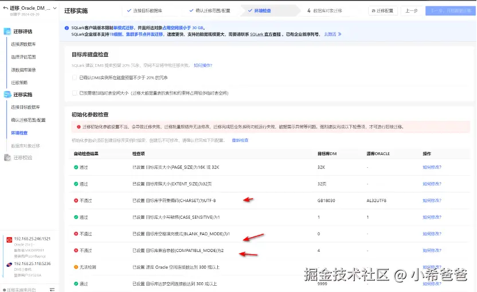Screen dimensions: 477x292
Task: Click red warning icon in parameter alert
Action: click(x=79, y=127)
